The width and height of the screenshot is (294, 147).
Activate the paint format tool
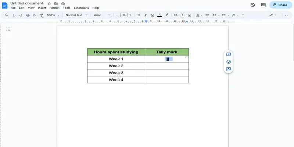pos(42,15)
